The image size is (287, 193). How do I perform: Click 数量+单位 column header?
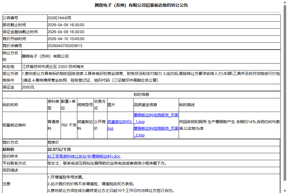[69, 105]
